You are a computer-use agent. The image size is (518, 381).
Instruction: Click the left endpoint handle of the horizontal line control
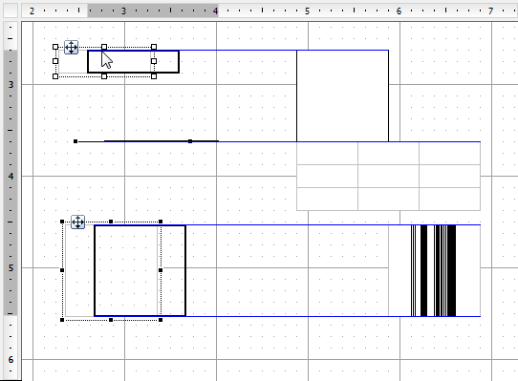tap(76, 141)
